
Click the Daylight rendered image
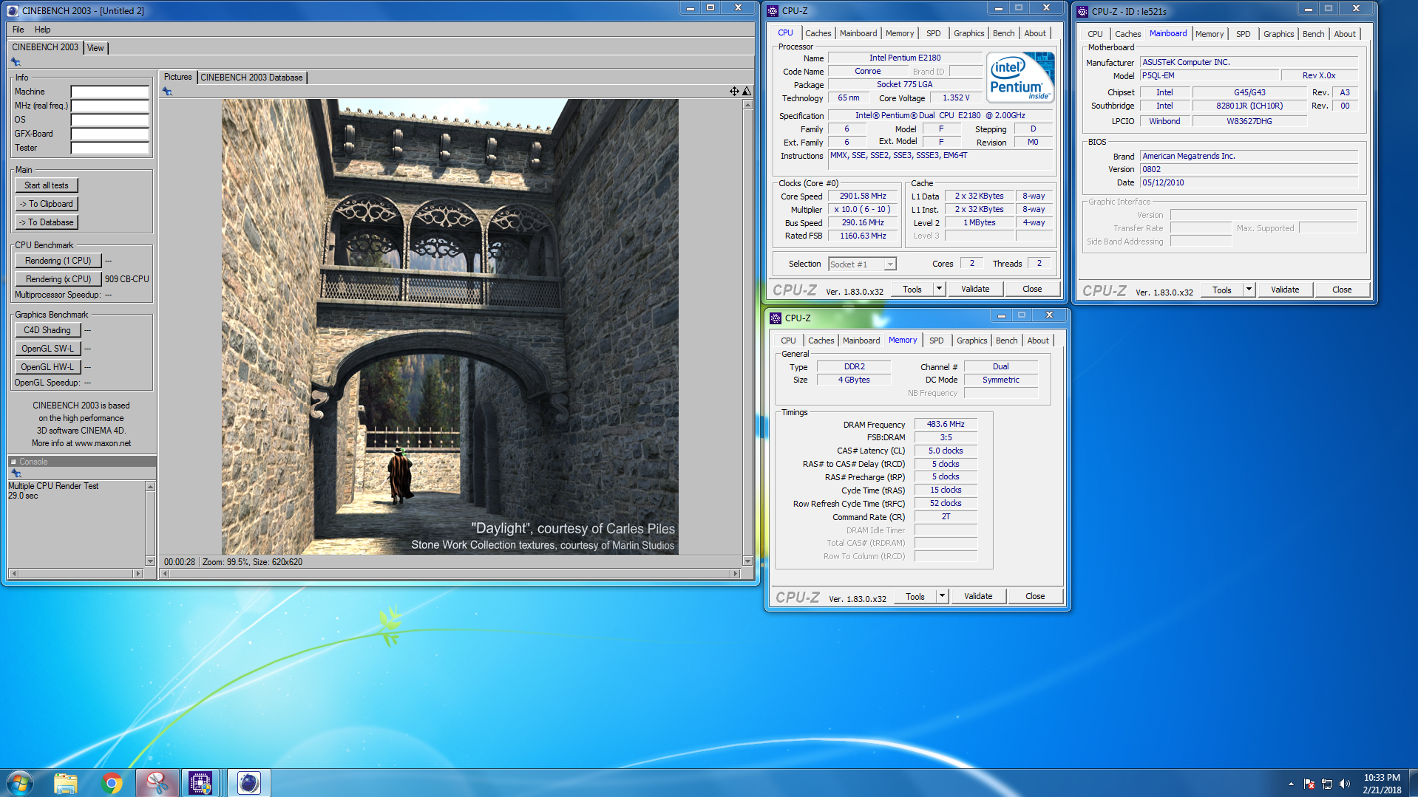click(450, 327)
